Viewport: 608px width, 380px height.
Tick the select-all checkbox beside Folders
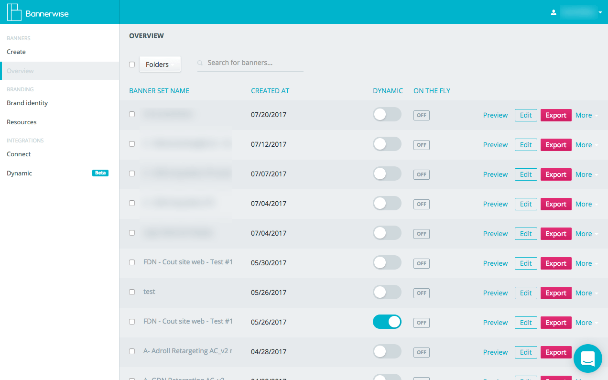point(132,65)
